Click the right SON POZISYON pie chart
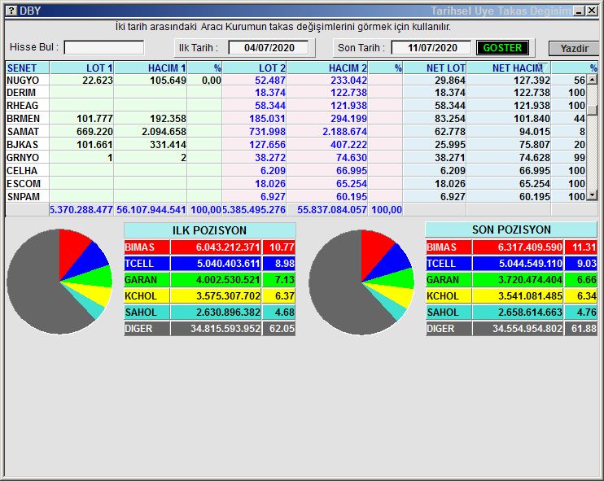Viewport: 604px width, 481px height. tap(361, 282)
